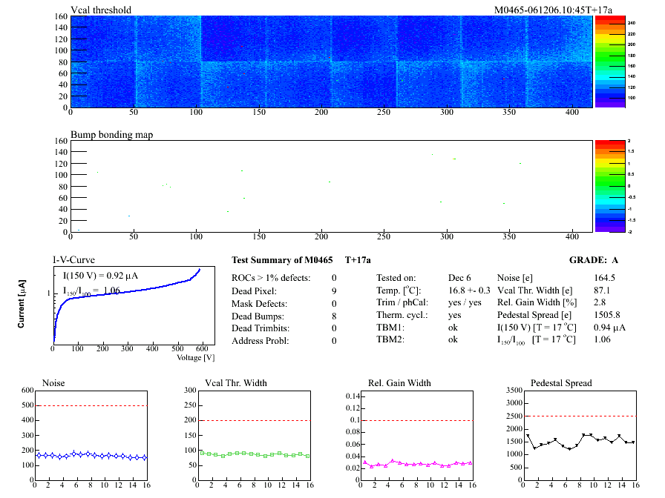Click the Current [µA] axis label

[x=22, y=305]
